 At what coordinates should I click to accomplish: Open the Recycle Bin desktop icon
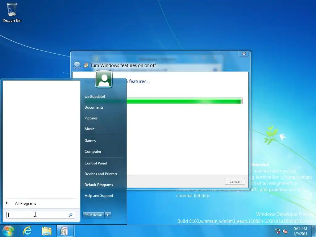[12, 12]
